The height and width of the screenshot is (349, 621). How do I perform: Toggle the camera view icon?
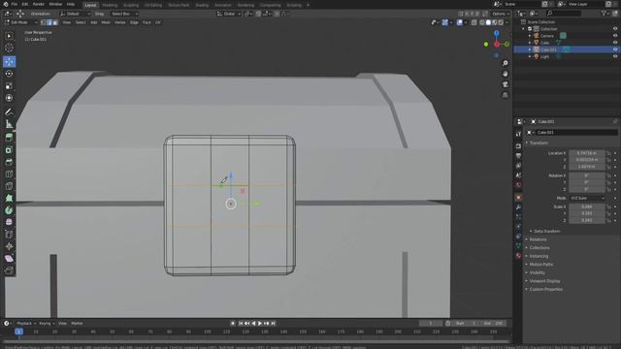505,84
